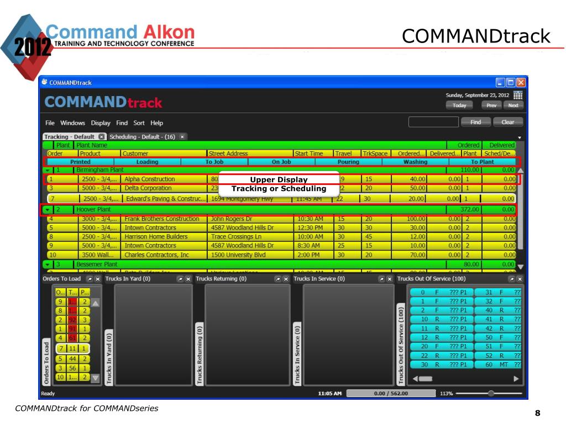Pin the Trucks Returning panel
The height and width of the screenshot is (424, 566).
click(x=277, y=279)
